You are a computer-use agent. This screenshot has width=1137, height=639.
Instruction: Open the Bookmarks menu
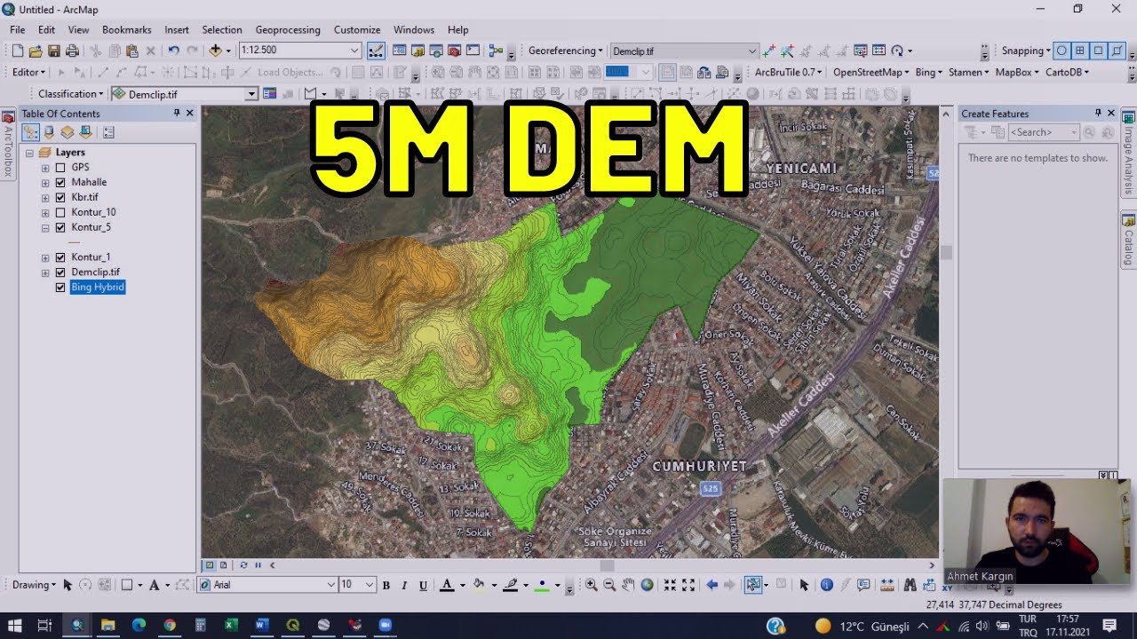click(x=127, y=29)
